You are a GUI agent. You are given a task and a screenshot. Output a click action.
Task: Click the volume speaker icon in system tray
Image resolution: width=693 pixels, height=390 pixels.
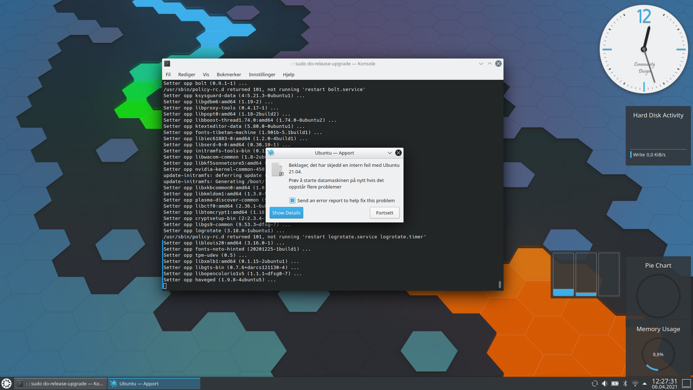point(604,383)
